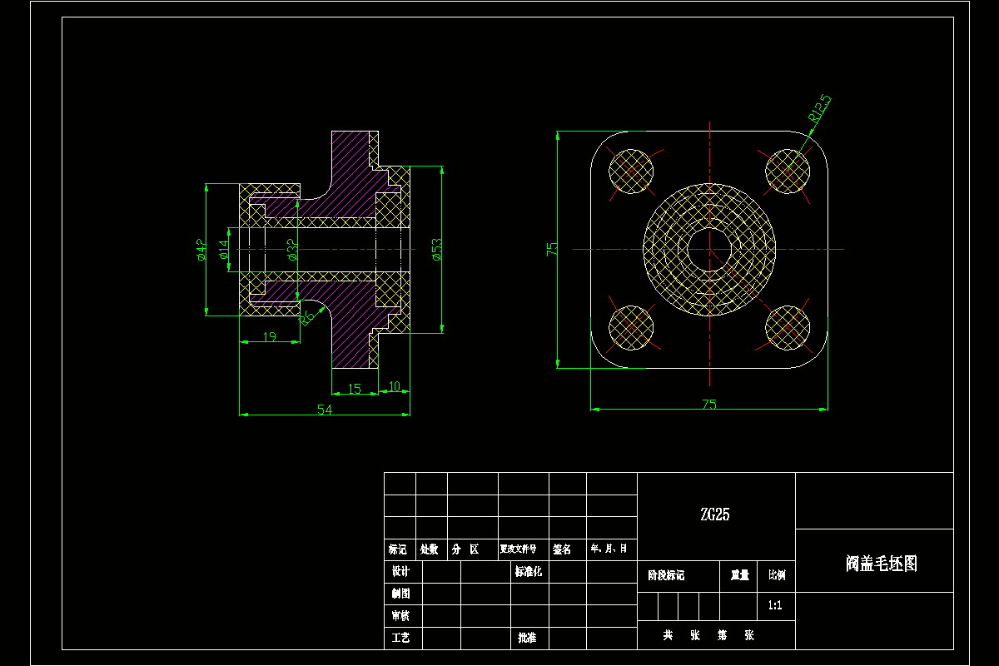
Task: Select the '分 区' header cell
Action: coord(466,549)
